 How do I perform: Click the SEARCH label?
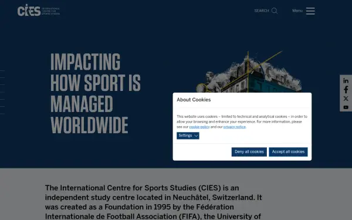262,11
